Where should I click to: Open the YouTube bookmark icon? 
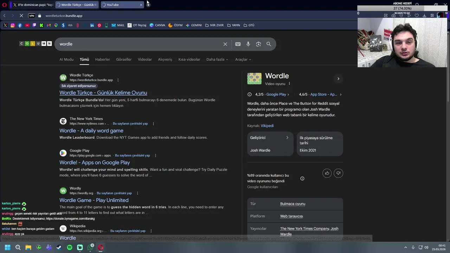(27, 25)
